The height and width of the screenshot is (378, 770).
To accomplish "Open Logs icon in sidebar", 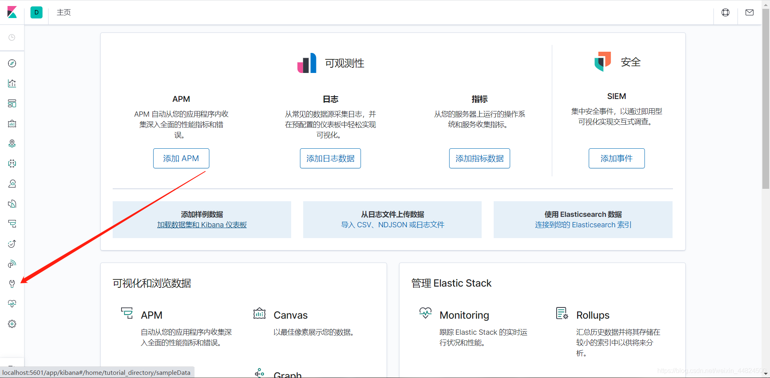I will 12,204.
